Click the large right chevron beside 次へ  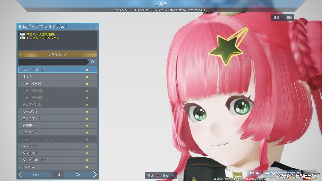[x=95, y=175]
